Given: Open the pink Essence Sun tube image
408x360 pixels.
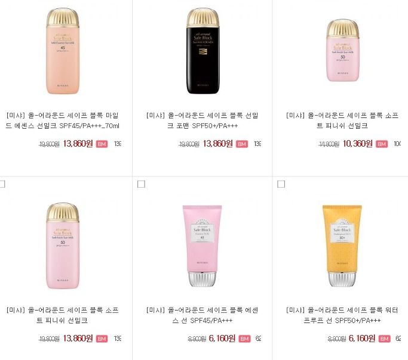Looking at the screenshot, I should pos(202,246).
